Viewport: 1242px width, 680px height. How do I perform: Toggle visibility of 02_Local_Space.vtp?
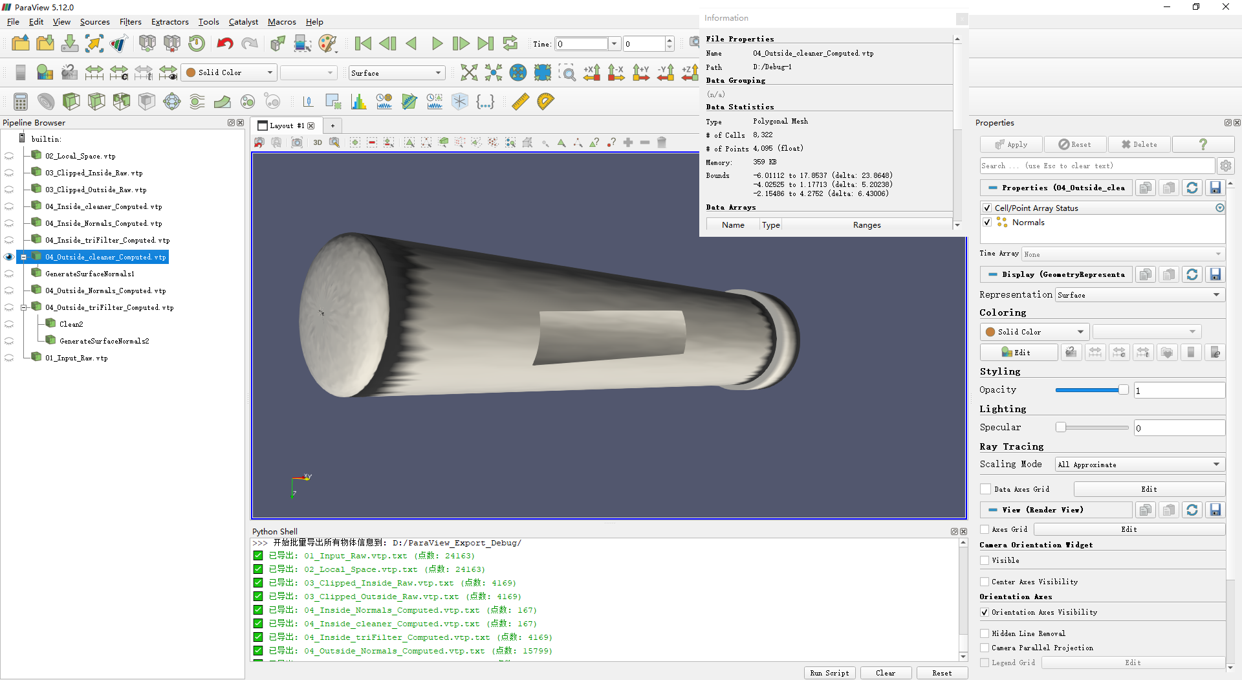(9, 157)
